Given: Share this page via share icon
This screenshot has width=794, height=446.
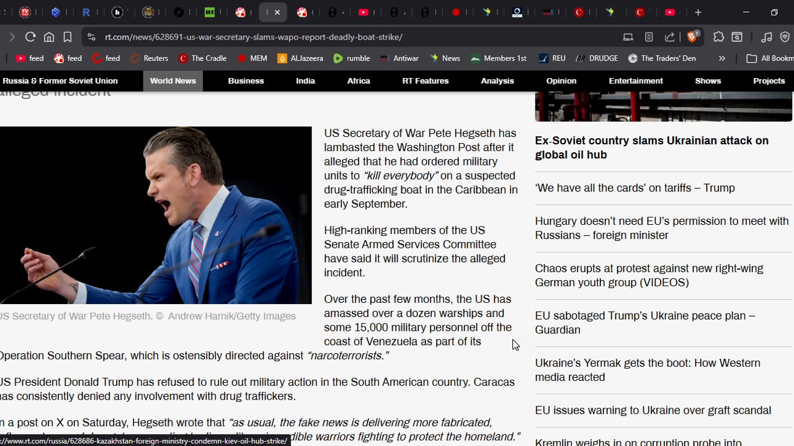Looking at the screenshot, I should click(670, 37).
